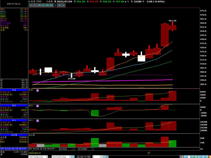Click the undo arrow icon
This screenshot has height=158, width=211.
click(200, 157)
